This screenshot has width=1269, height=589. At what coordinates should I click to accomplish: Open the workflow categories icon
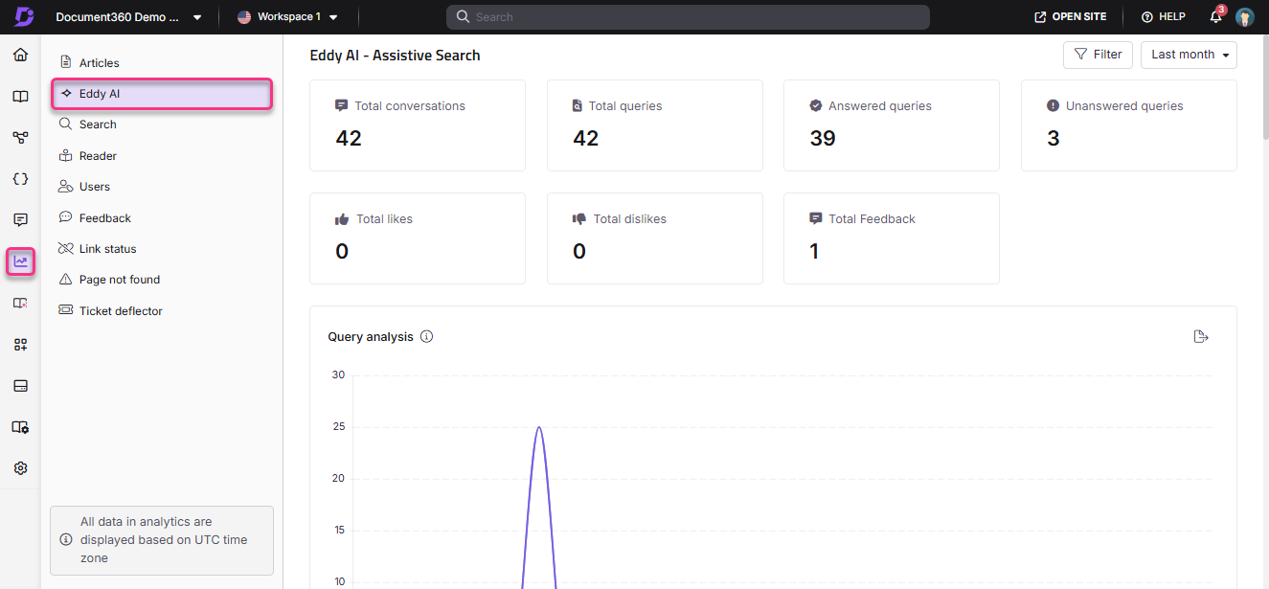20,137
